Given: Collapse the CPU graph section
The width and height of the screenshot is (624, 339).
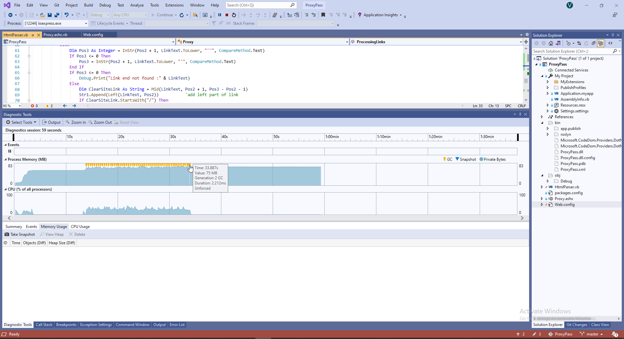Looking at the screenshot, I should click(6, 189).
